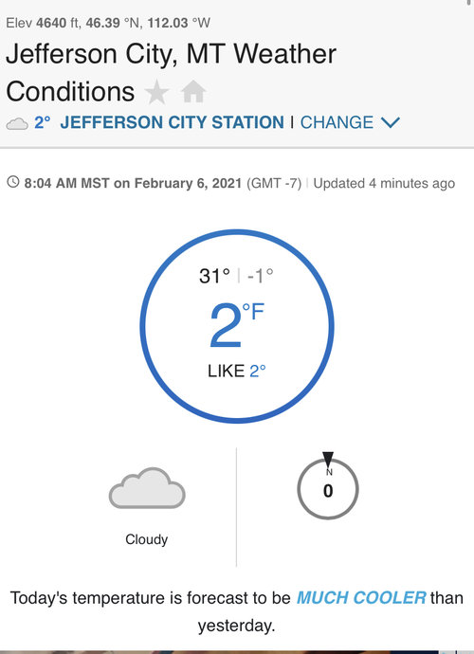Click the clock icon next to the timestamp
Screen dimensions: 474x654
(x=13, y=182)
